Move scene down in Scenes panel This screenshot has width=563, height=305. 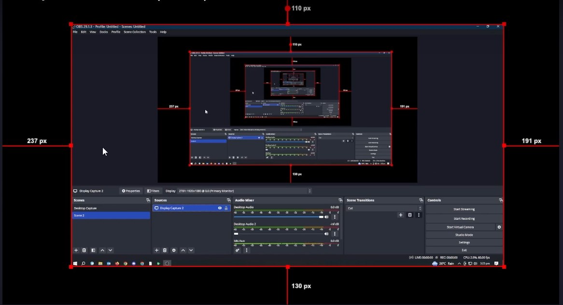pyautogui.click(x=110, y=250)
